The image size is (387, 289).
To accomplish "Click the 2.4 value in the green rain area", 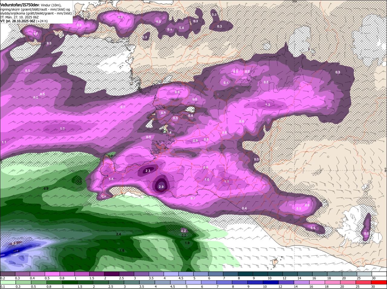I will pyautogui.click(x=119, y=234).
